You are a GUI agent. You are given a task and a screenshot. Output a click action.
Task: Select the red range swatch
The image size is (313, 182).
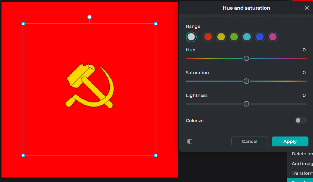click(208, 37)
